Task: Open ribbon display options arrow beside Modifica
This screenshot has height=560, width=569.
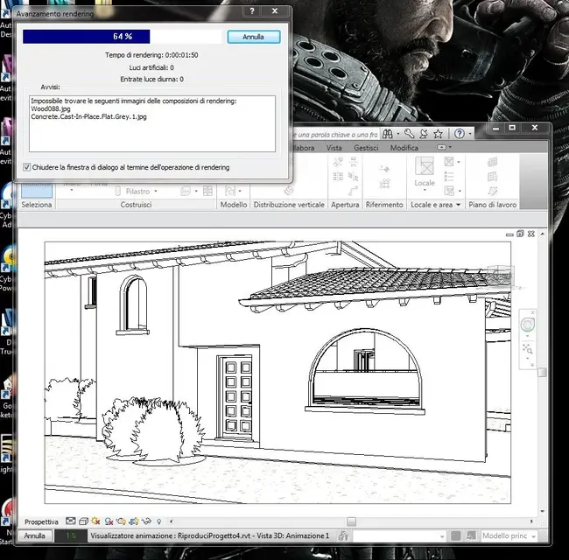Action: (450, 147)
